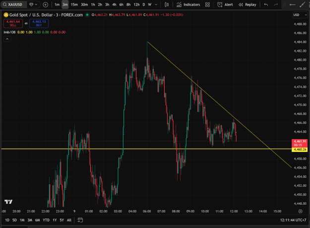Set date range to 5Y
This screenshot has height=228, width=310.
coord(62,220)
